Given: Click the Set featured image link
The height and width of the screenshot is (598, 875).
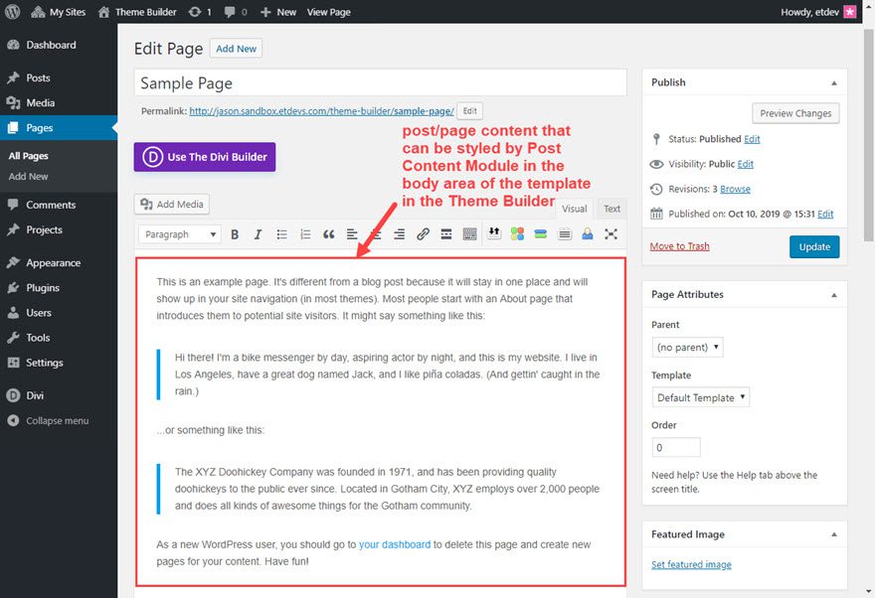Looking at the screenshot, I should (691, 564).
